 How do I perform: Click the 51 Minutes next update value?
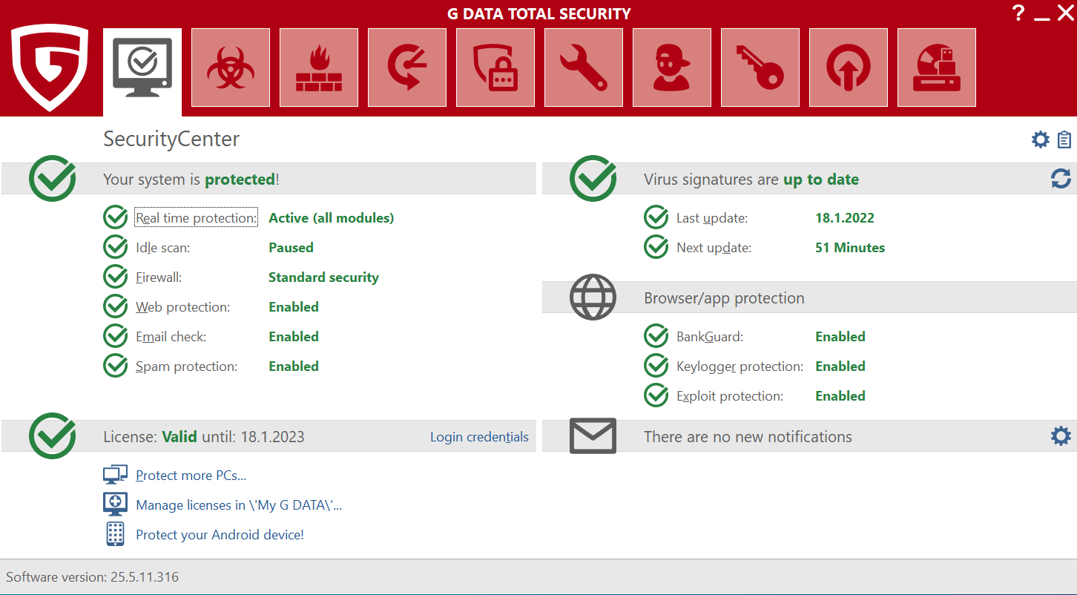point(850,248)
